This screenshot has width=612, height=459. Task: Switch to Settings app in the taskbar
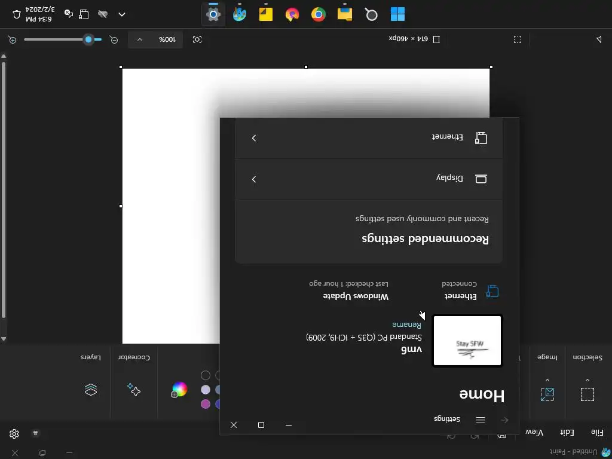click(213, 14)
